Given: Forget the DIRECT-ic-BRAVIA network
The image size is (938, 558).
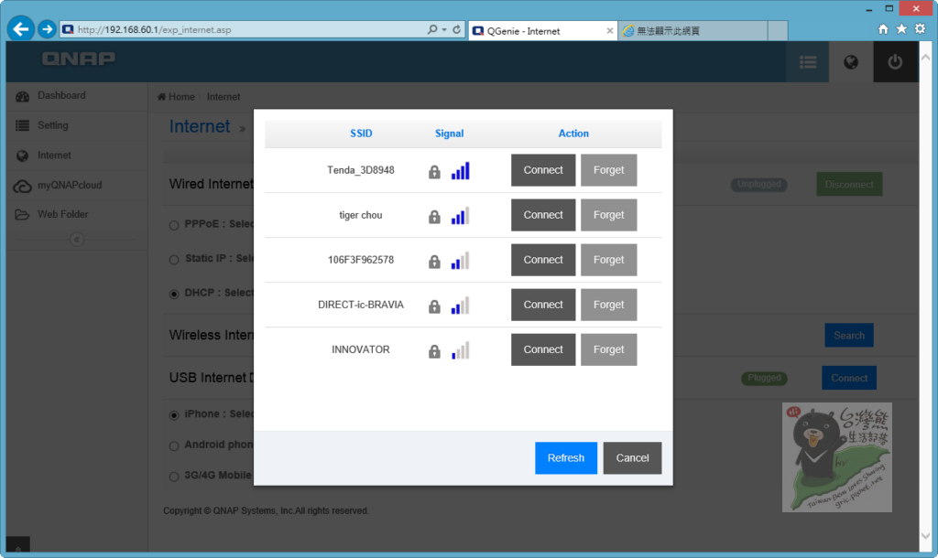Looking at the screenshot, I should 608,305.
